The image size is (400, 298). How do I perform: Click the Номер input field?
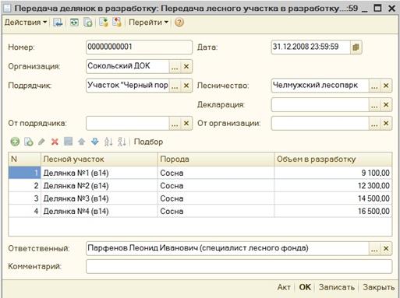tap(139, 47)
